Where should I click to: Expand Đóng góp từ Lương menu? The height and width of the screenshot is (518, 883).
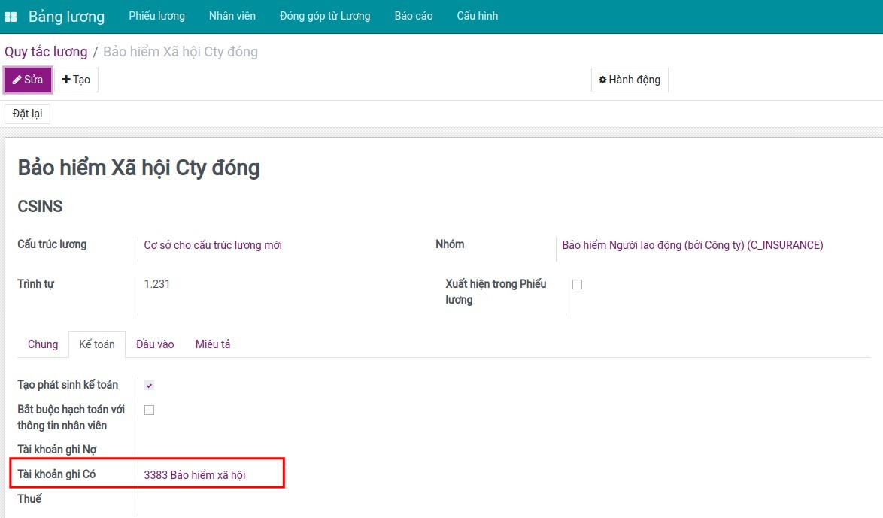[x=325, y=16]
